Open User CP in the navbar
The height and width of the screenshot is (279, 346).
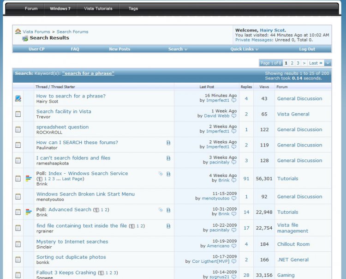point(36,49)
